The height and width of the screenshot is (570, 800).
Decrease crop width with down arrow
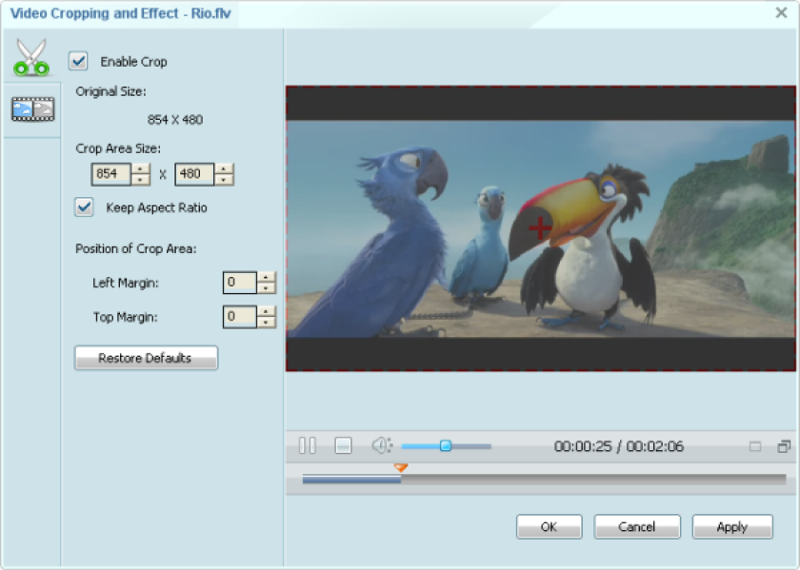click(141, 180)
